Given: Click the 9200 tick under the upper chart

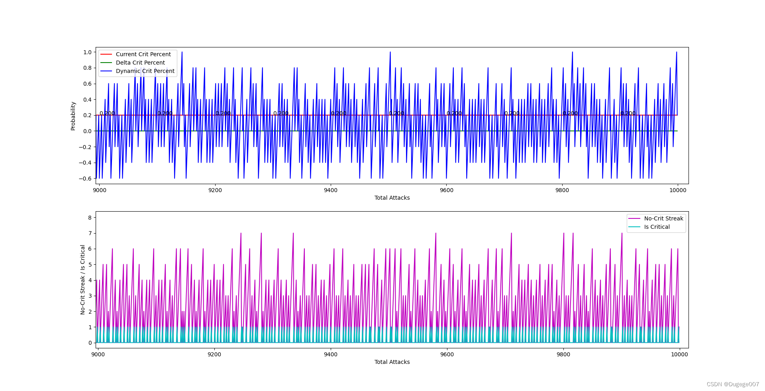Looking at the screenshot, I should (x=215, y=190).
